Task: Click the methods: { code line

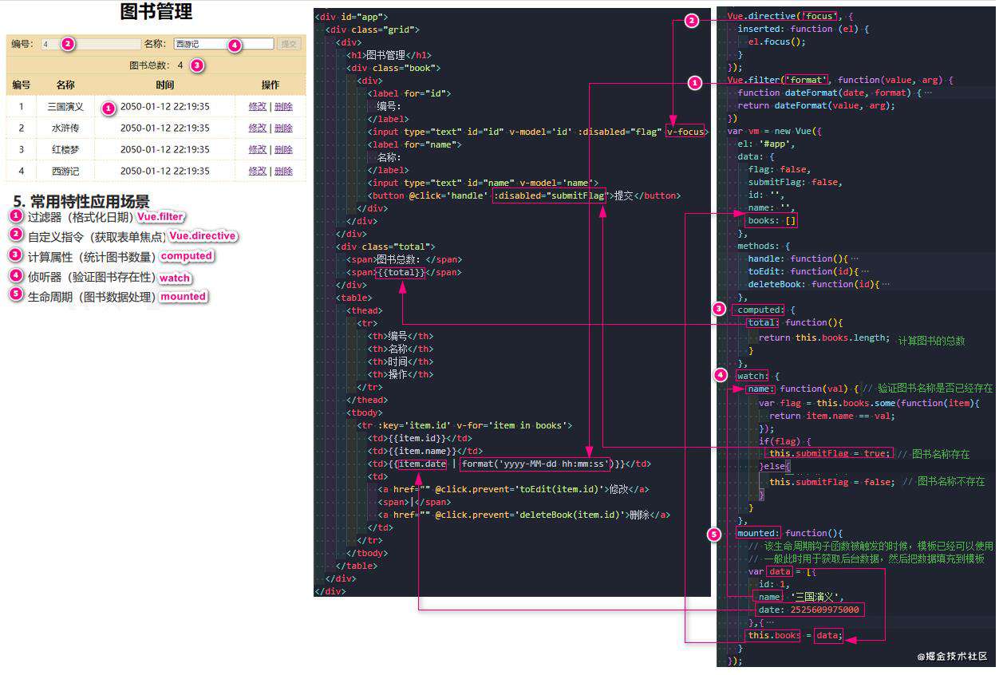Action: [x=764, y=246]
